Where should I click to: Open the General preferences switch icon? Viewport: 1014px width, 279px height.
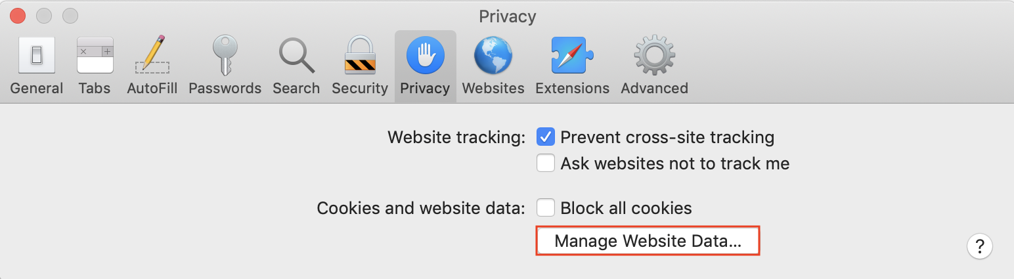[x=37, y=55]
